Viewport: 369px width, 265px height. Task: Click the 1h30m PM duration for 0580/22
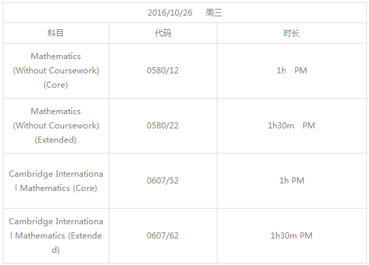(292, 126)
